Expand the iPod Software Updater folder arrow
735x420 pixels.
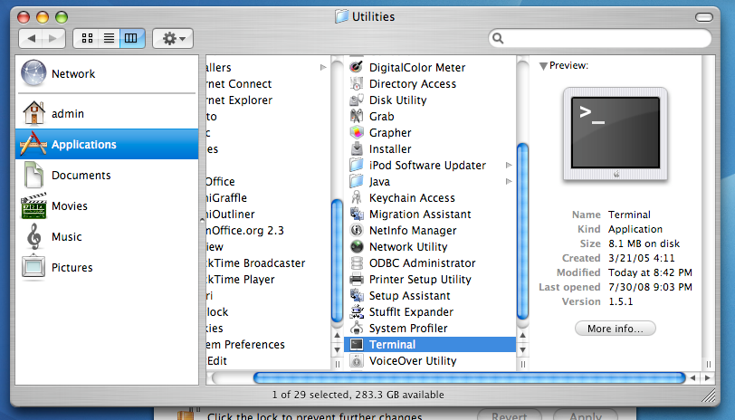click(x=509, y=165)
